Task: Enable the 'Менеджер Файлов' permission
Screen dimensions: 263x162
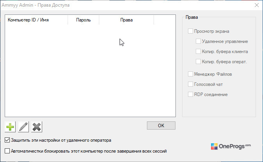Action: (190, 74)
